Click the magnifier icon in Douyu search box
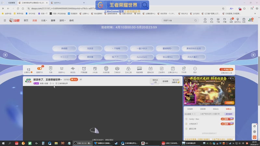This screenshot has width=260, height=146. coord(196,20)
